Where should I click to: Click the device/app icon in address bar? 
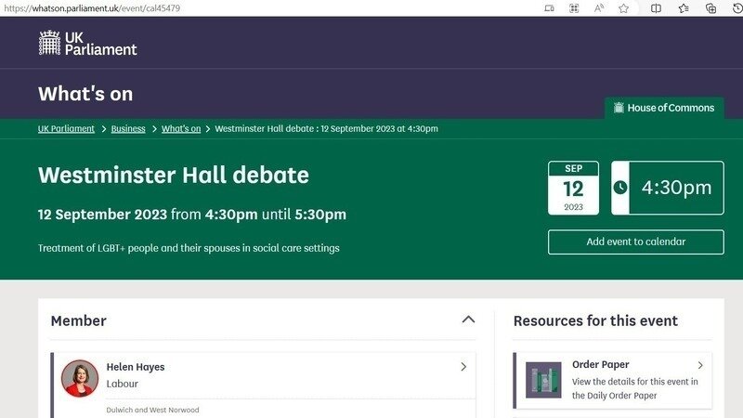tap(549, 8)
